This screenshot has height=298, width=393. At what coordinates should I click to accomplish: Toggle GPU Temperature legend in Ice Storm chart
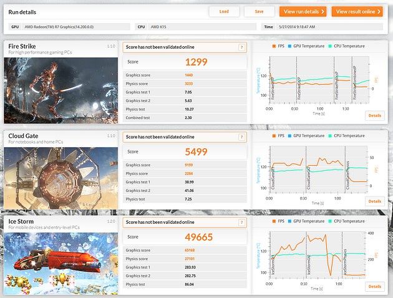click(x=306, y=221)
